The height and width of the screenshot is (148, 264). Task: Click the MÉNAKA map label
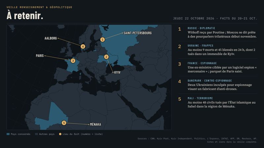95,124
